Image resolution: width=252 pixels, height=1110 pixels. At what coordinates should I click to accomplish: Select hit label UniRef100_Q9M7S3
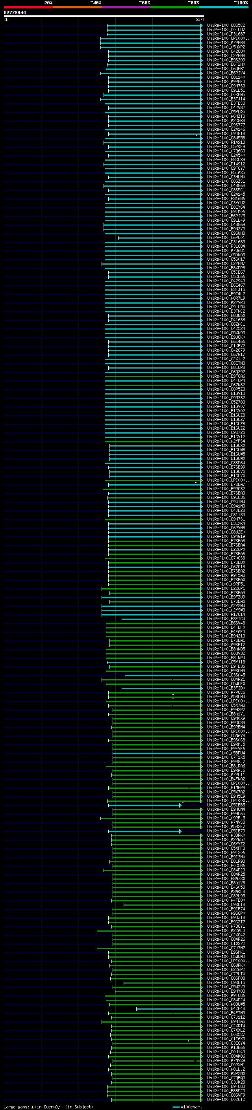click(x=226, y=86)
